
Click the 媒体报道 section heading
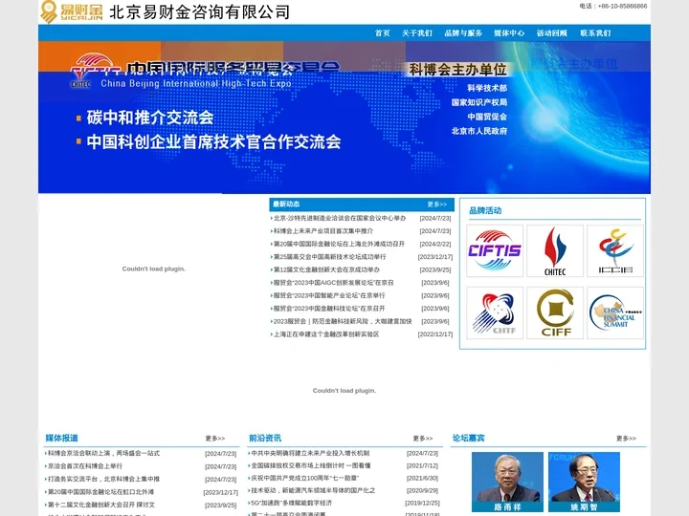pos(62,438)
